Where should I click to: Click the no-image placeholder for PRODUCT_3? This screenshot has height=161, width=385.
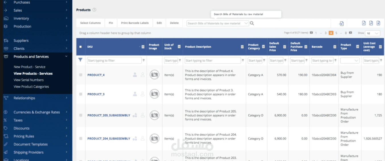[154, 94]
